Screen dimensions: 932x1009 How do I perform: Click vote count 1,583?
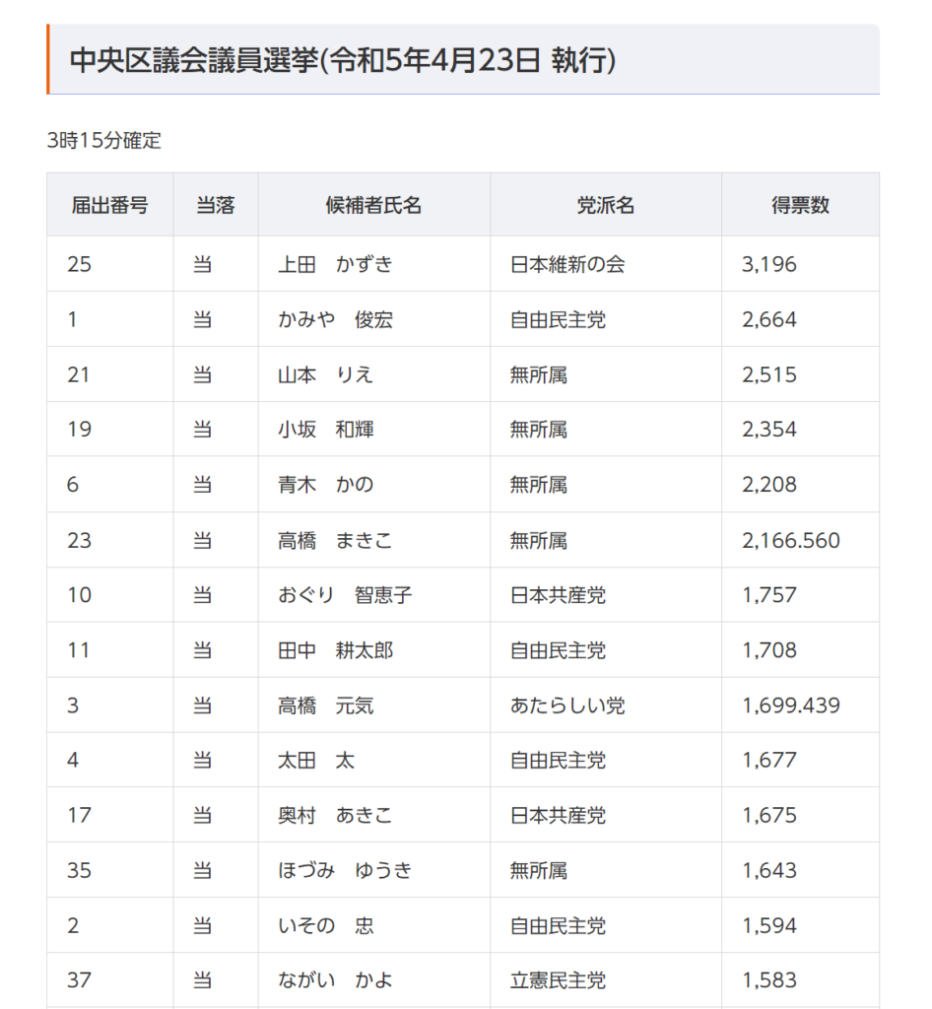[769, 980]
